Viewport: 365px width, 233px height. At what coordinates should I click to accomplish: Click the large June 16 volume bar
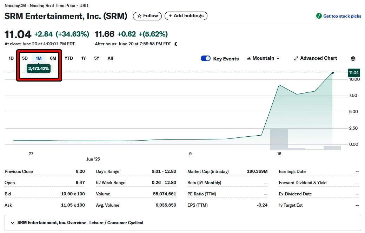click(279, 140)
